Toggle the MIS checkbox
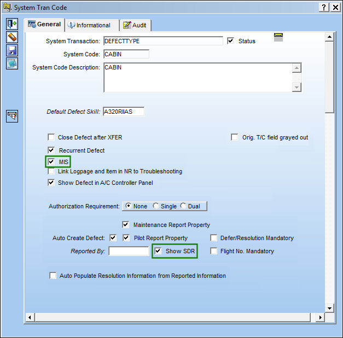The width and height of the screenshot is (343, 338). [x=51, y=162]
